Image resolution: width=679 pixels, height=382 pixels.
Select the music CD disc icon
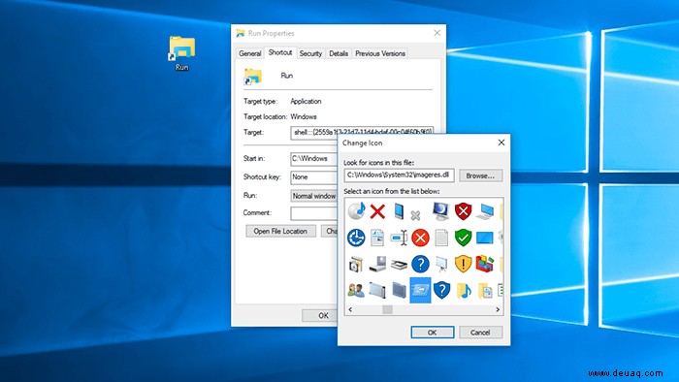356,210
